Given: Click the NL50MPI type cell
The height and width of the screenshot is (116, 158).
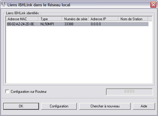Looking at the screenshot, I should [x=47, y=24].
